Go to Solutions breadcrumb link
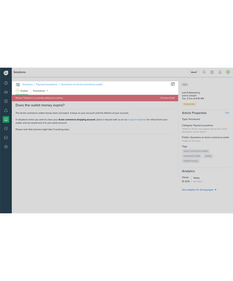Viewport: 233px width, 281px height. [28, 84]
